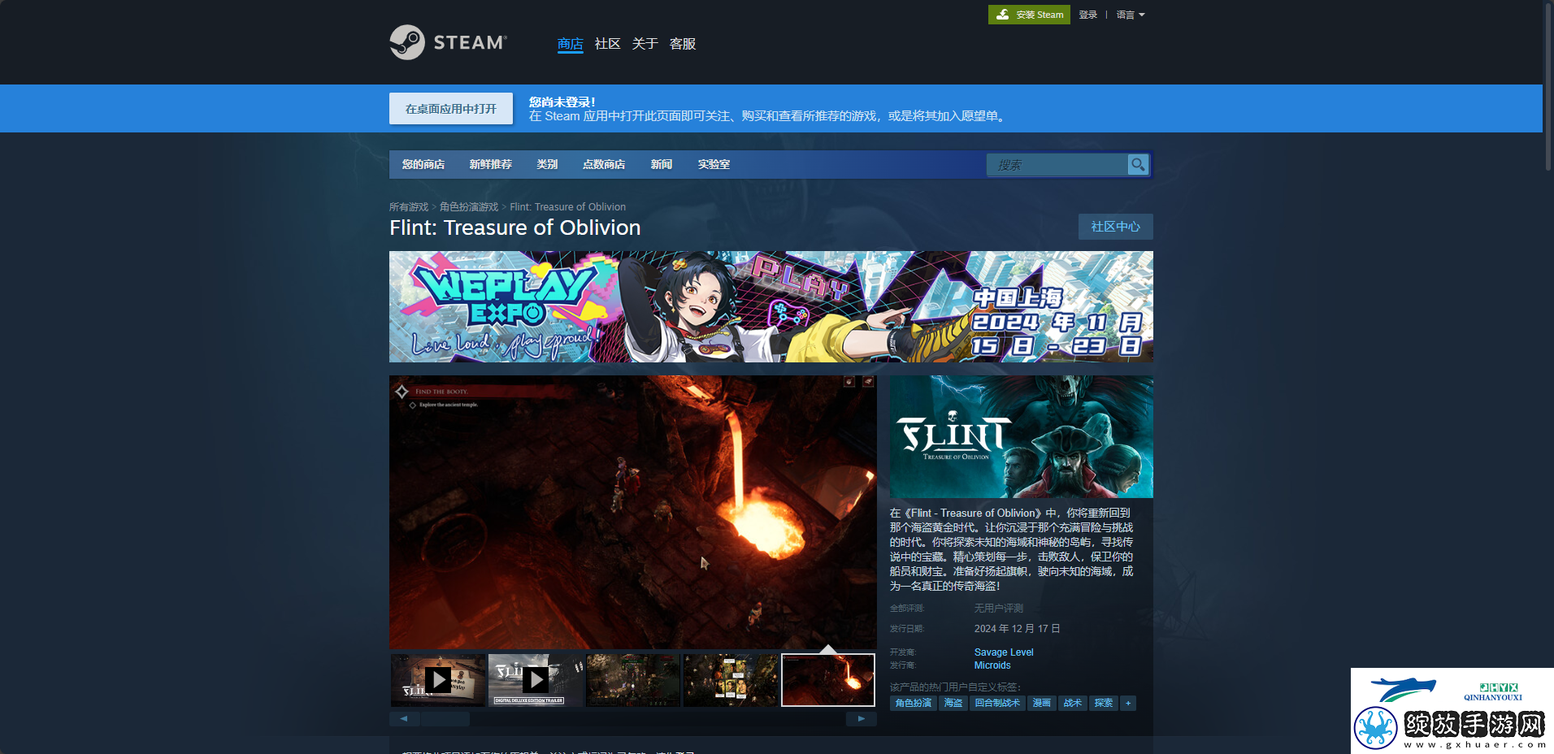Open developer Savage Level link
This screenshot has width=1554, height=754.
1004,652
